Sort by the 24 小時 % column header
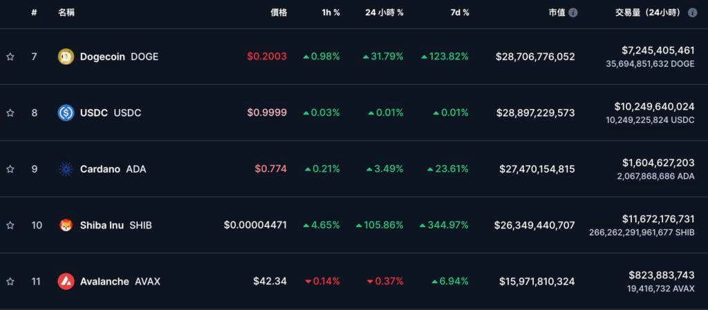 coord(384,12)
